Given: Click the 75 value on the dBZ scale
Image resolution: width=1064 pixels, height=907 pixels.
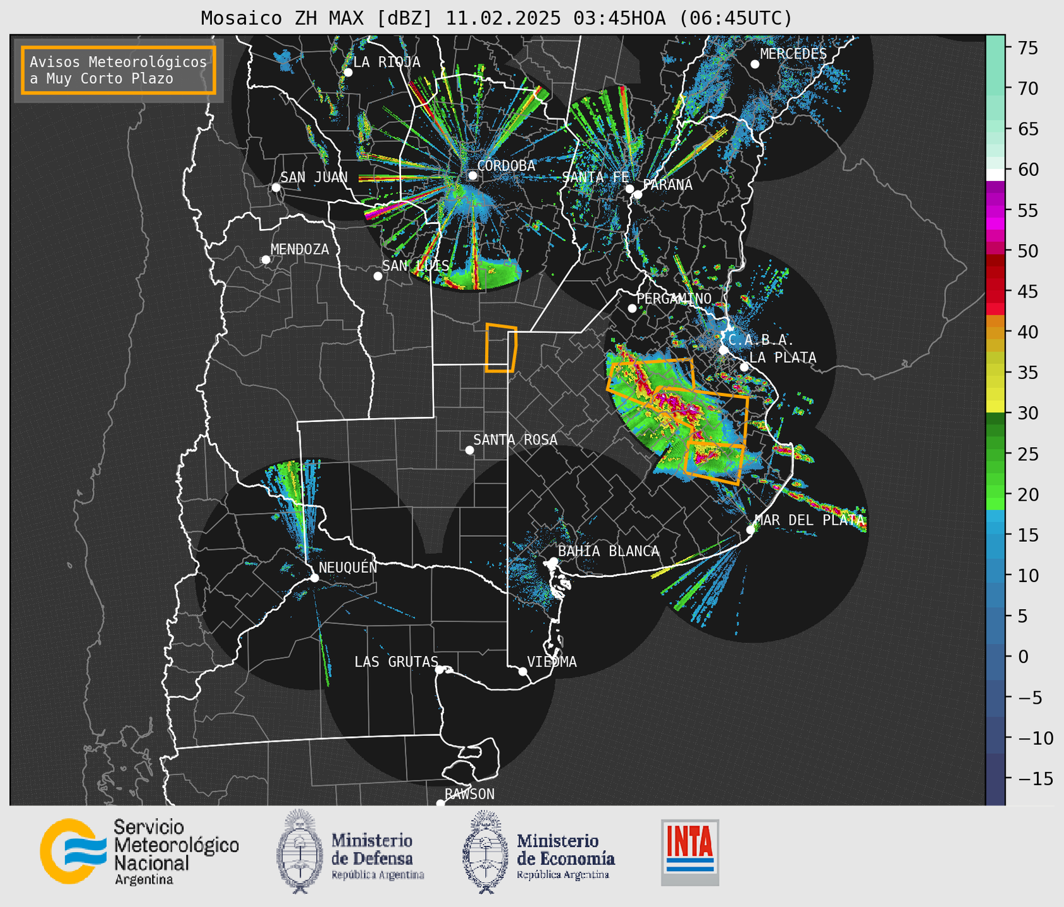Looking at the screenshot, I should pos(1028,48).
